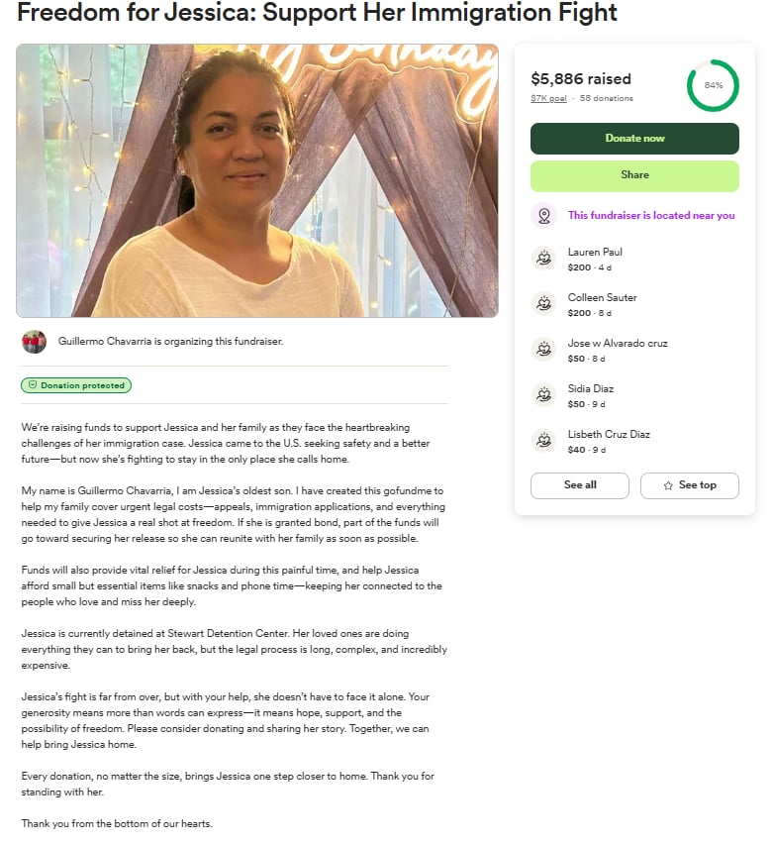773x845 pixels.
Task: Click the $7K goal link
Action: (548, 99)
